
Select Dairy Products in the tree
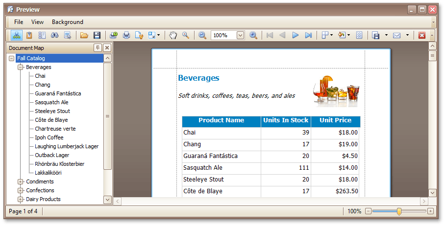coord(43,199)
